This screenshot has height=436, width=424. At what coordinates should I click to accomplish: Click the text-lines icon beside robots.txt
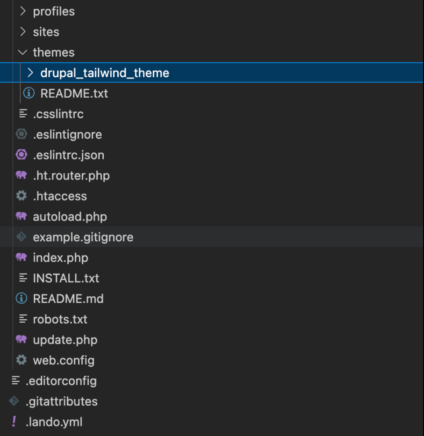23,319
